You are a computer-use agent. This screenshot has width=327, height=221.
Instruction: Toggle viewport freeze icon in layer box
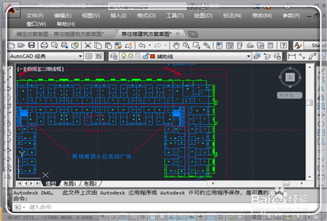(x=138, y=56)
